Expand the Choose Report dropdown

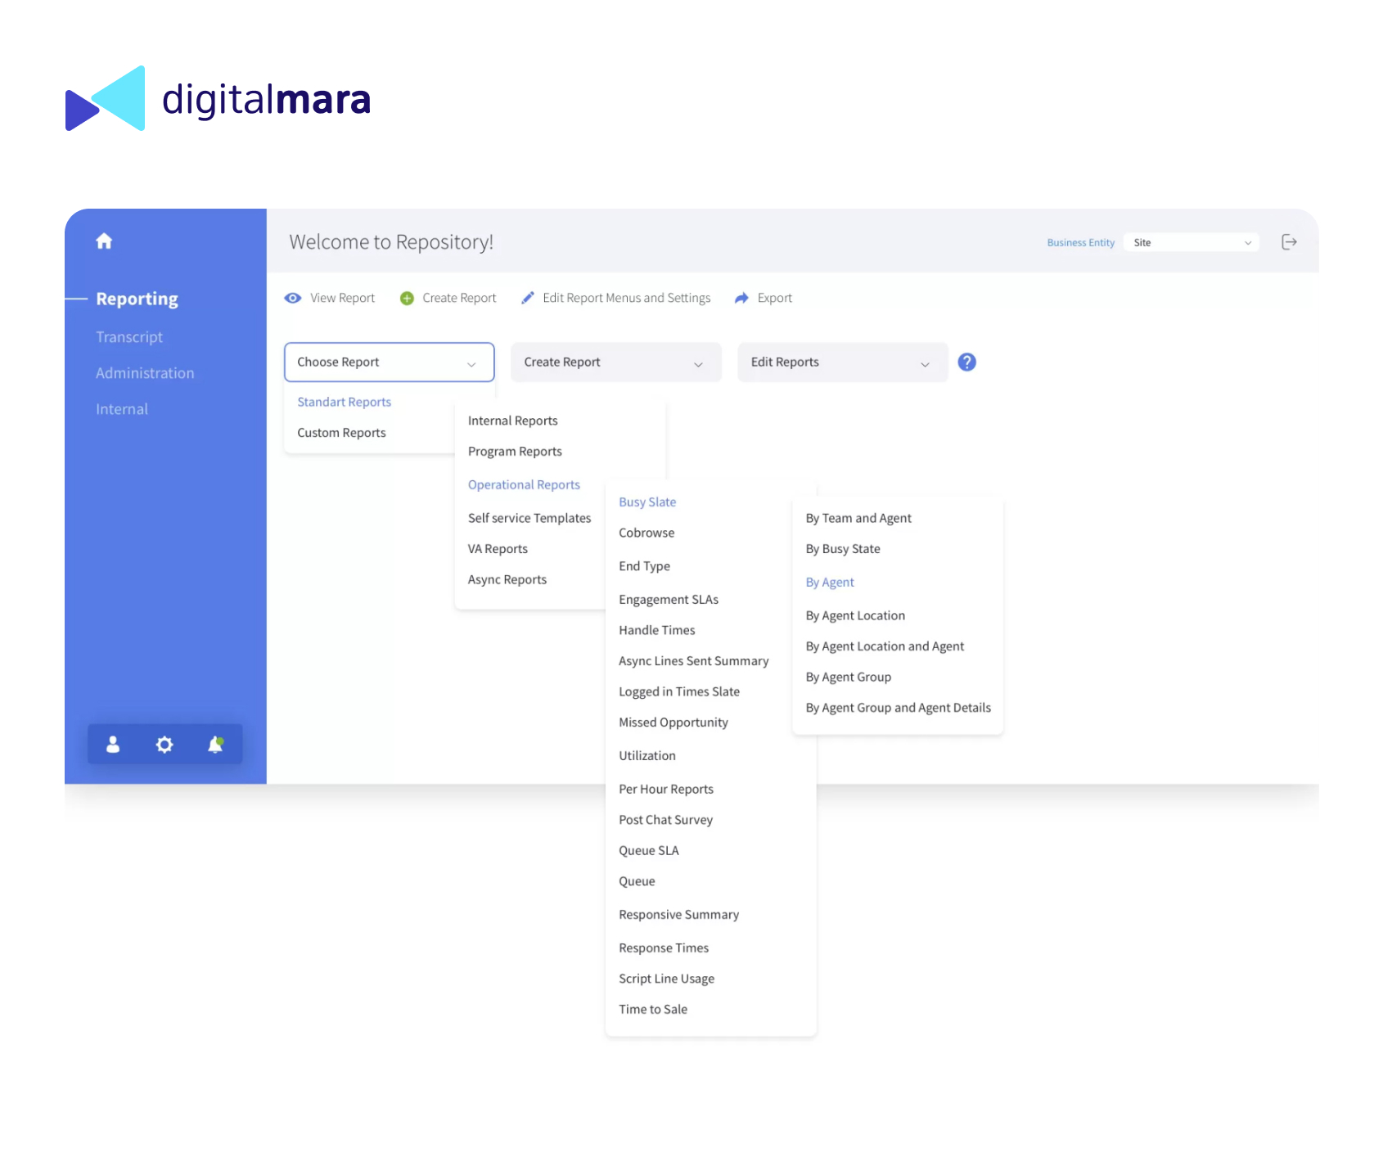coord(389,362)
